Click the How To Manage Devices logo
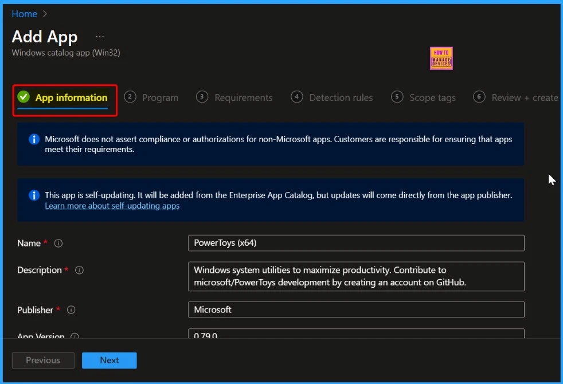Image resolution: width=563 pixels, height=384 pixels. (441, 58)
